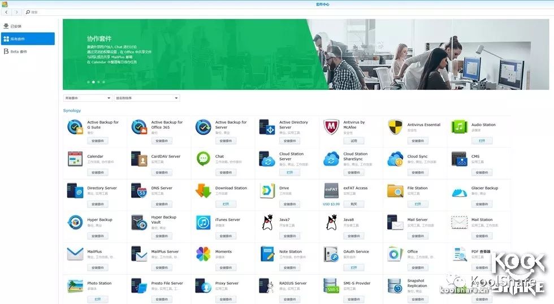This screenshot has height=304, width=554.
Task: Open the Audio Station package icon
Action: tap(459, 127)
